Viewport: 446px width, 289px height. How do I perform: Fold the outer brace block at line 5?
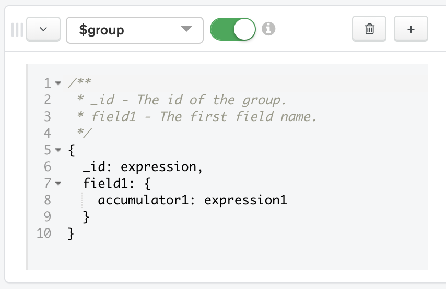[58, 151]
